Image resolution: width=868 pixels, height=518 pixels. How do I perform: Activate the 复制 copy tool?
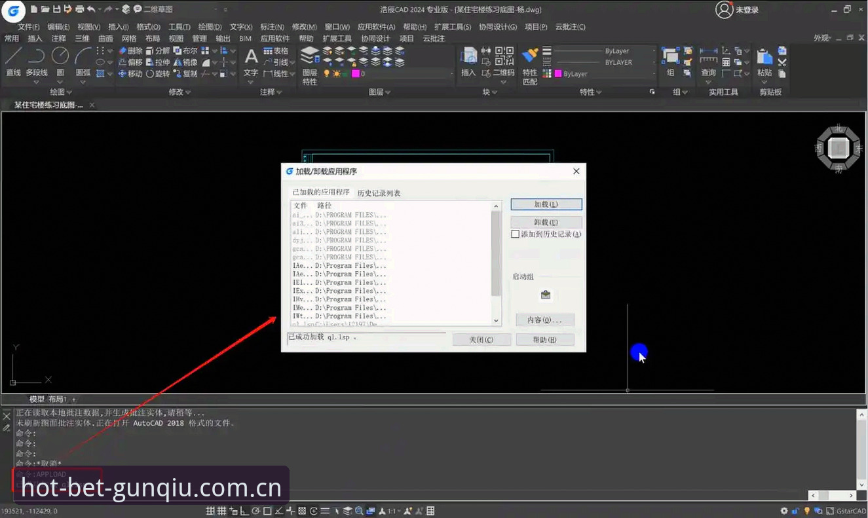pyautogui.click(x=185, y=74)
